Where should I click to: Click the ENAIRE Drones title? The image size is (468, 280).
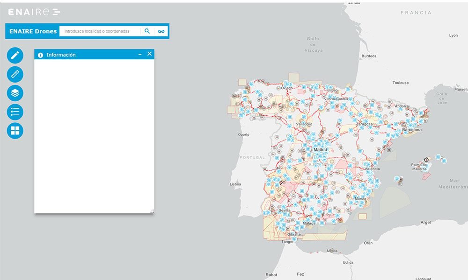tap(33, 31)
